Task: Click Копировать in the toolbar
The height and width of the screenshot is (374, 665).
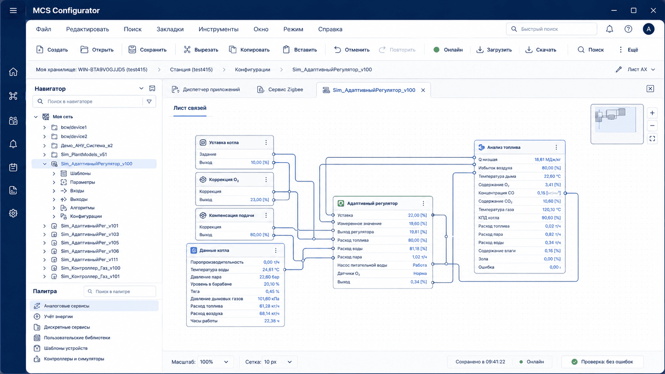Action: coord(249,50)
